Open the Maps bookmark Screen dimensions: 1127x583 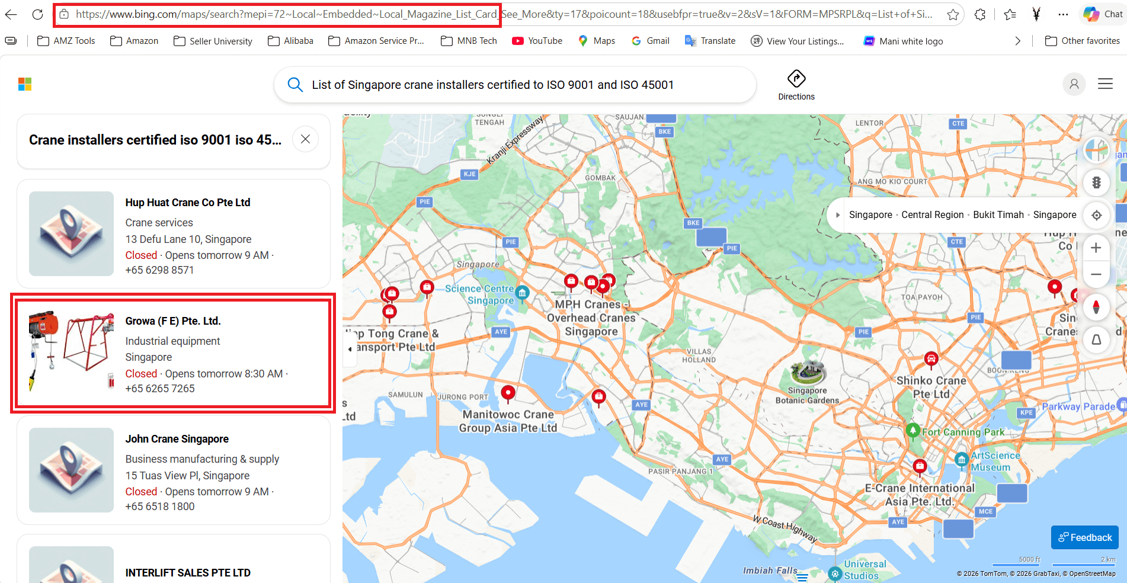click(x=596, y=41)
